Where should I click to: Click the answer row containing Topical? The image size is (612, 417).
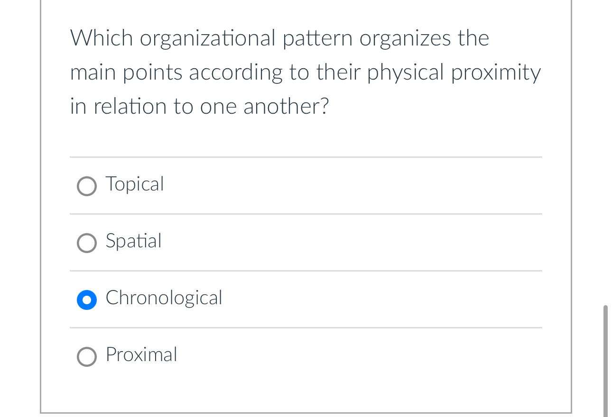point(306,186)
